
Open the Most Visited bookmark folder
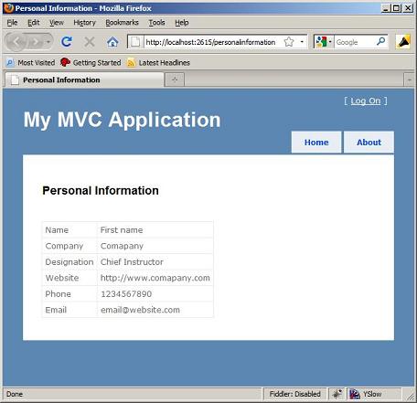tap(30, 63)
